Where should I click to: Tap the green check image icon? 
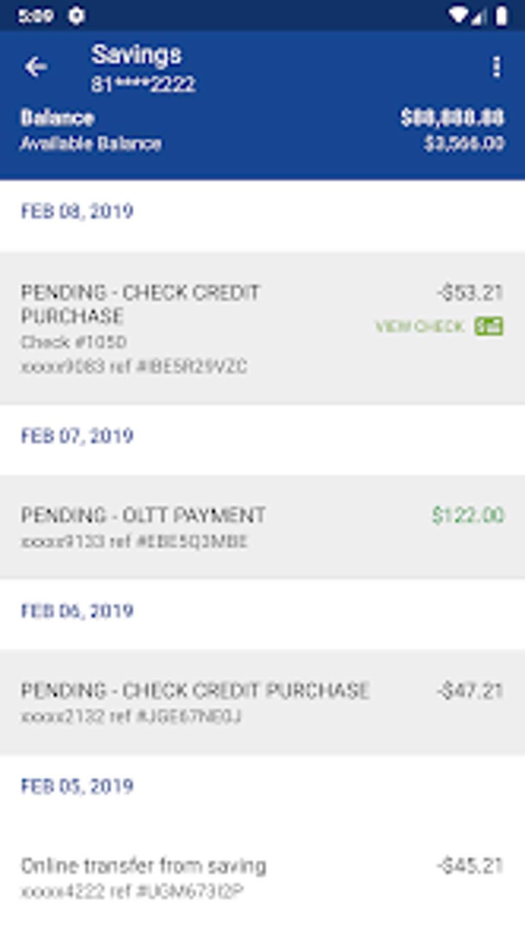pos(488,326)
